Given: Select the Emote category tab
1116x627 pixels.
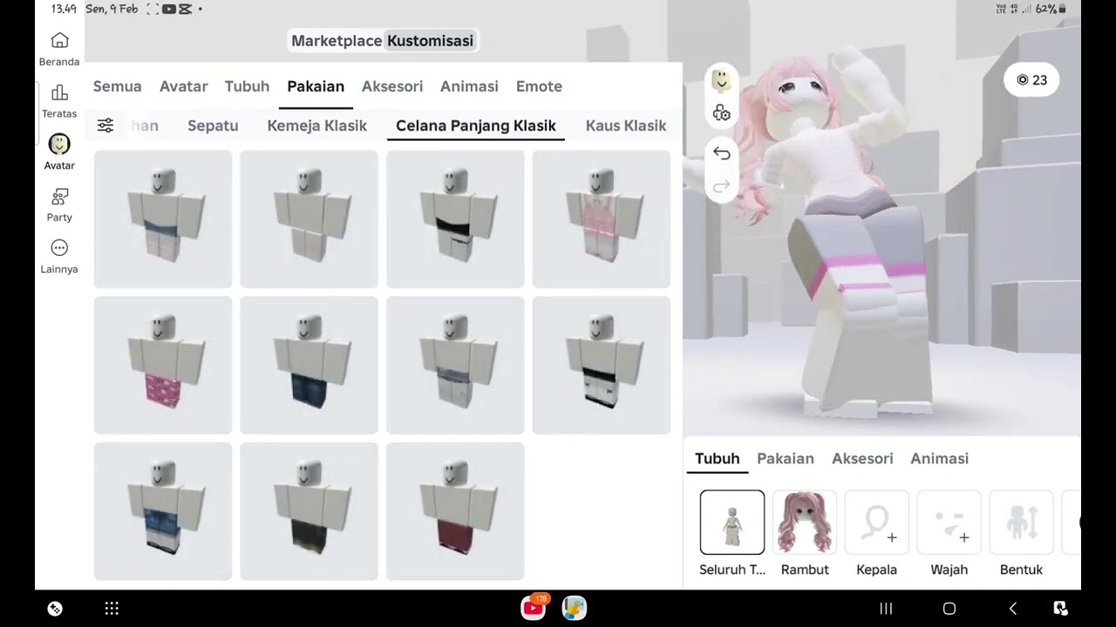Looking at the screenshot, I should (x=539, y=86).
